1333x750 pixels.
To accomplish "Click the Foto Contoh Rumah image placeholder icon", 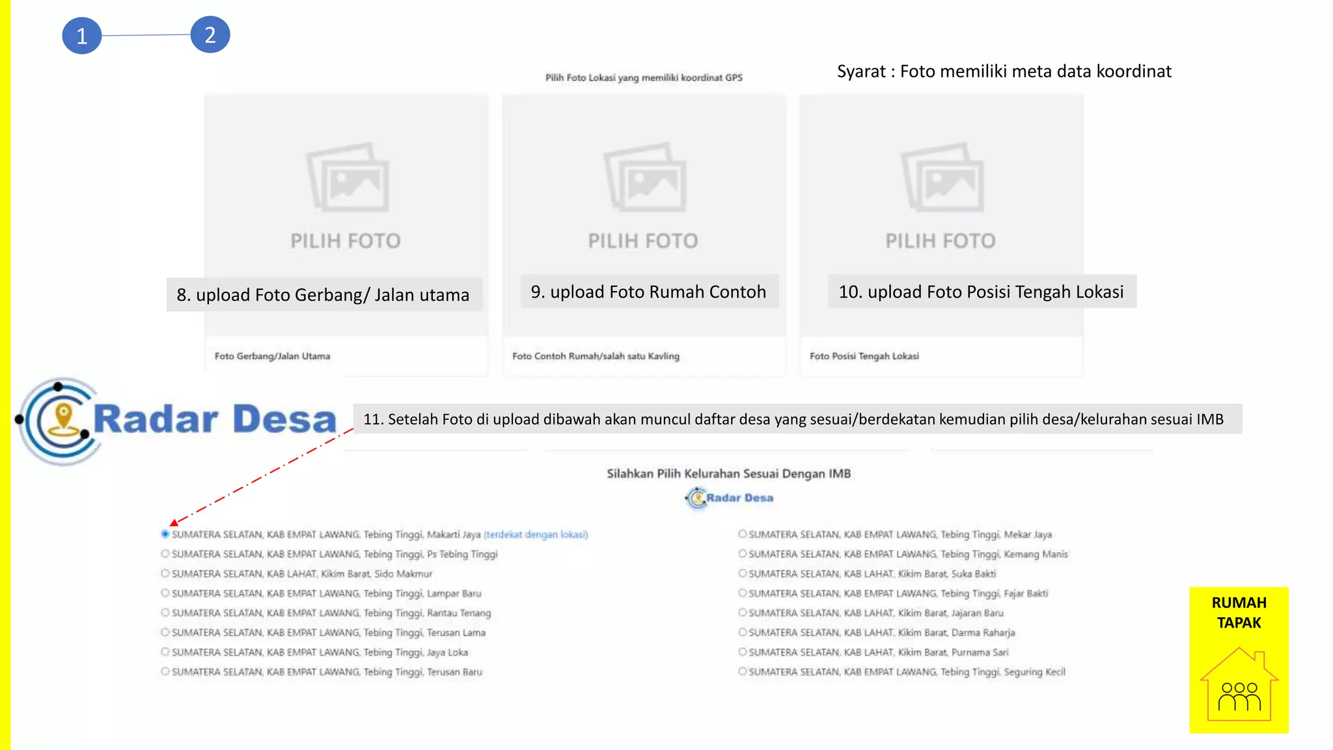I will coord(645,177).
